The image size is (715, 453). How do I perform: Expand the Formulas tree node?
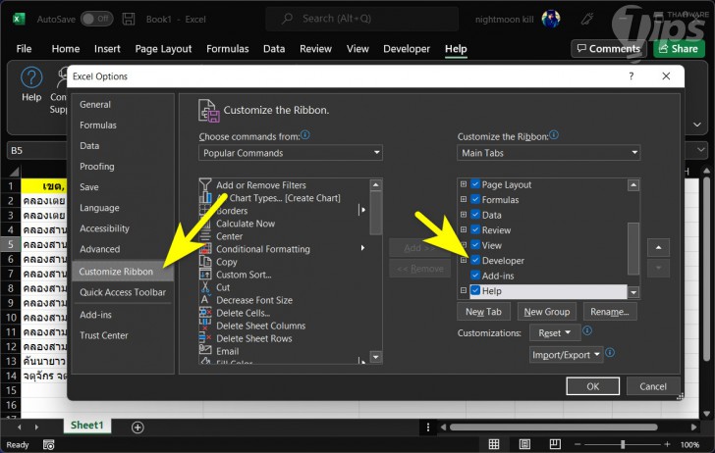(464, 199)
